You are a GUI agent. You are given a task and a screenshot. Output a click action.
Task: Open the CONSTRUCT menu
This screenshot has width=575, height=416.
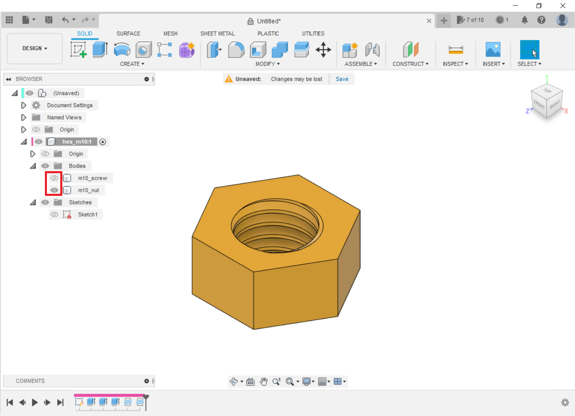(x=410, y=64)
